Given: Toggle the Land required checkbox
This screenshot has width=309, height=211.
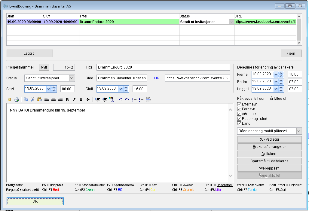Looking at the screenshot, I should [239, 124].
